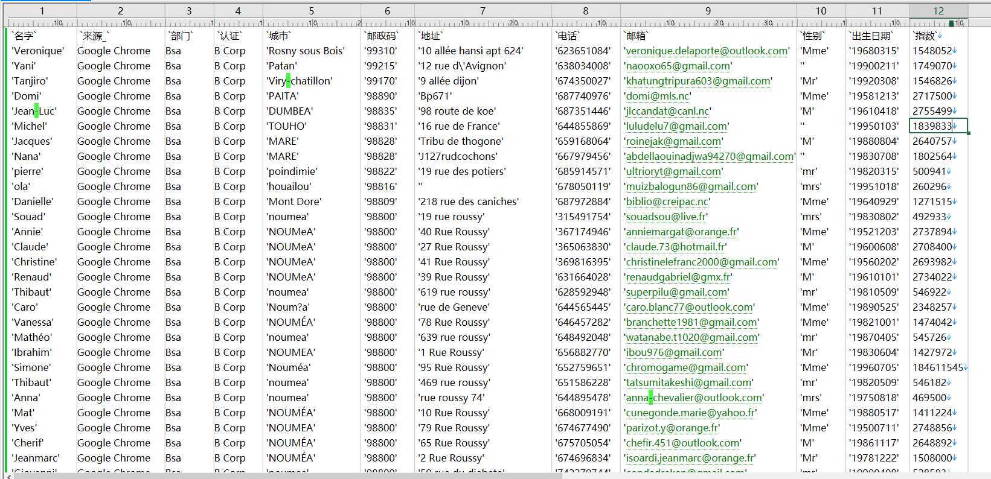The width and height of the screenshot is (991, 479).
Task: Click the postal code '98835'
Action: pos(380,111)
